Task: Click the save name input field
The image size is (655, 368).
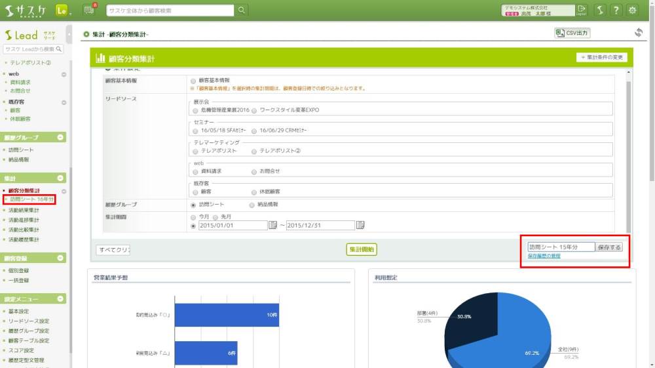Action: (x=561, y=247)
